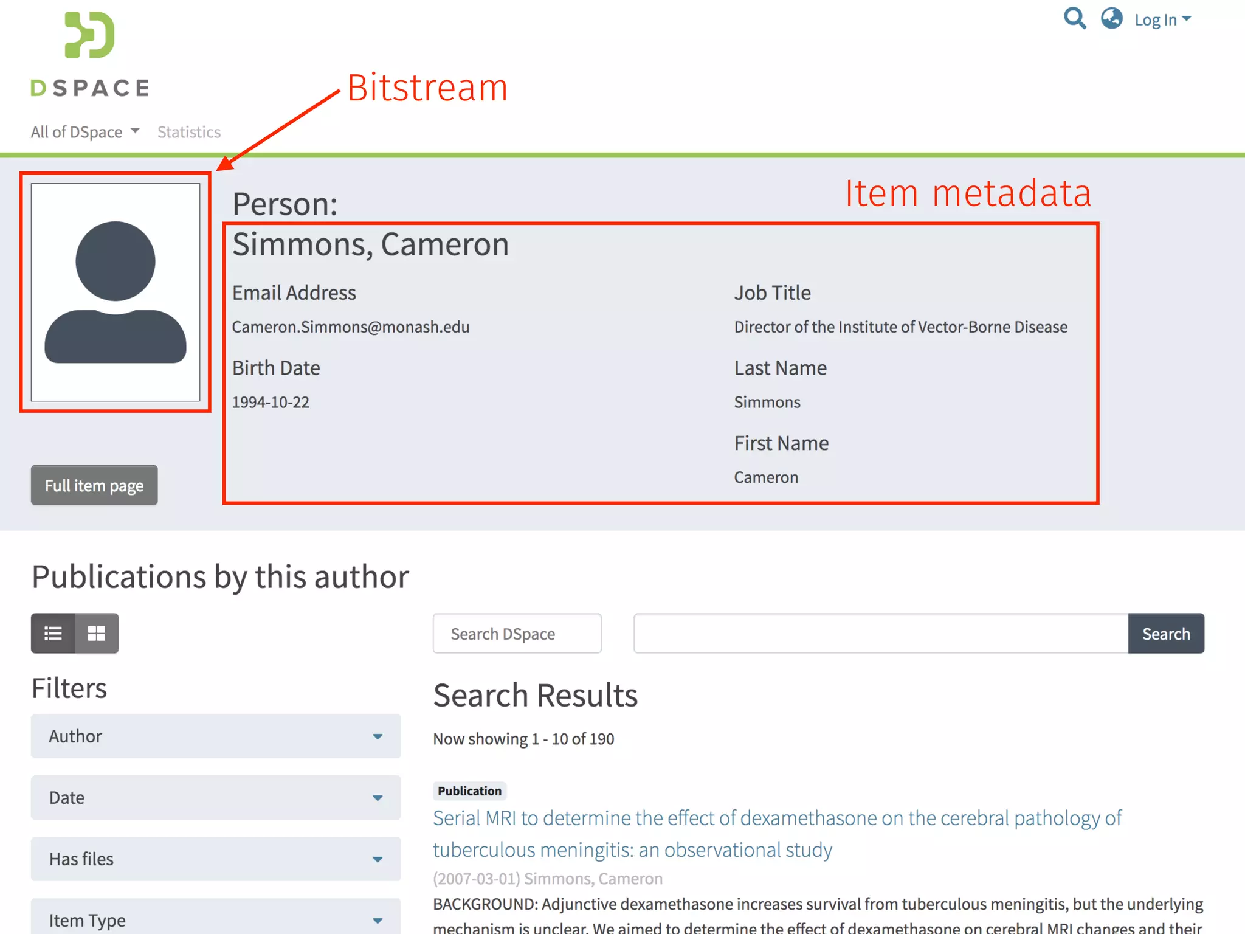Image resolution: width=1245 pixels, height=934 pixels.
Task: Open the Search DSpace scope selector
Action: pyautogui.click(x=517, y=634)
